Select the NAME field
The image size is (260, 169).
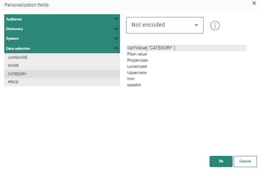[62, 66]
